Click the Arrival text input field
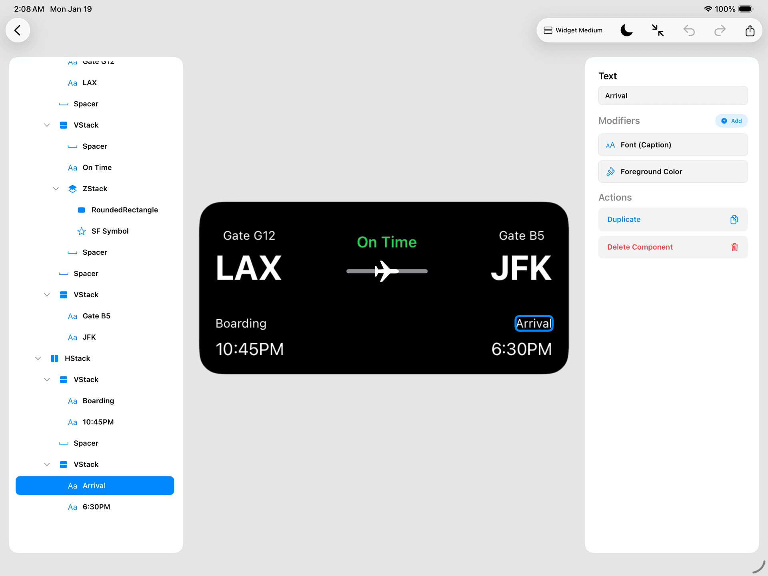Viewport: 768px width, 576px height. tap(673, 96)
